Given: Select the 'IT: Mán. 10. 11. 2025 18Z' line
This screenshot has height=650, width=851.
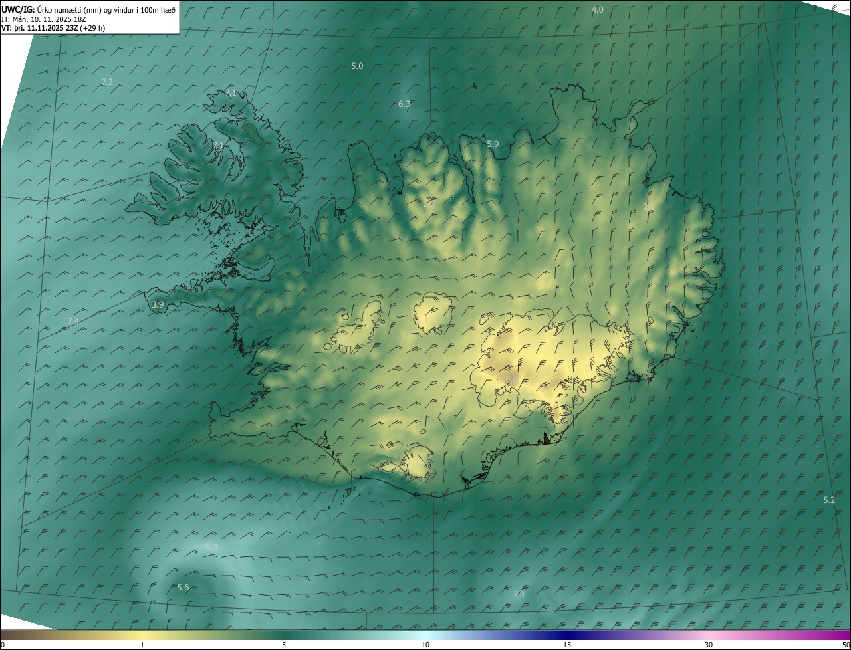Looking at the screenshot, I should pos(43,19).
